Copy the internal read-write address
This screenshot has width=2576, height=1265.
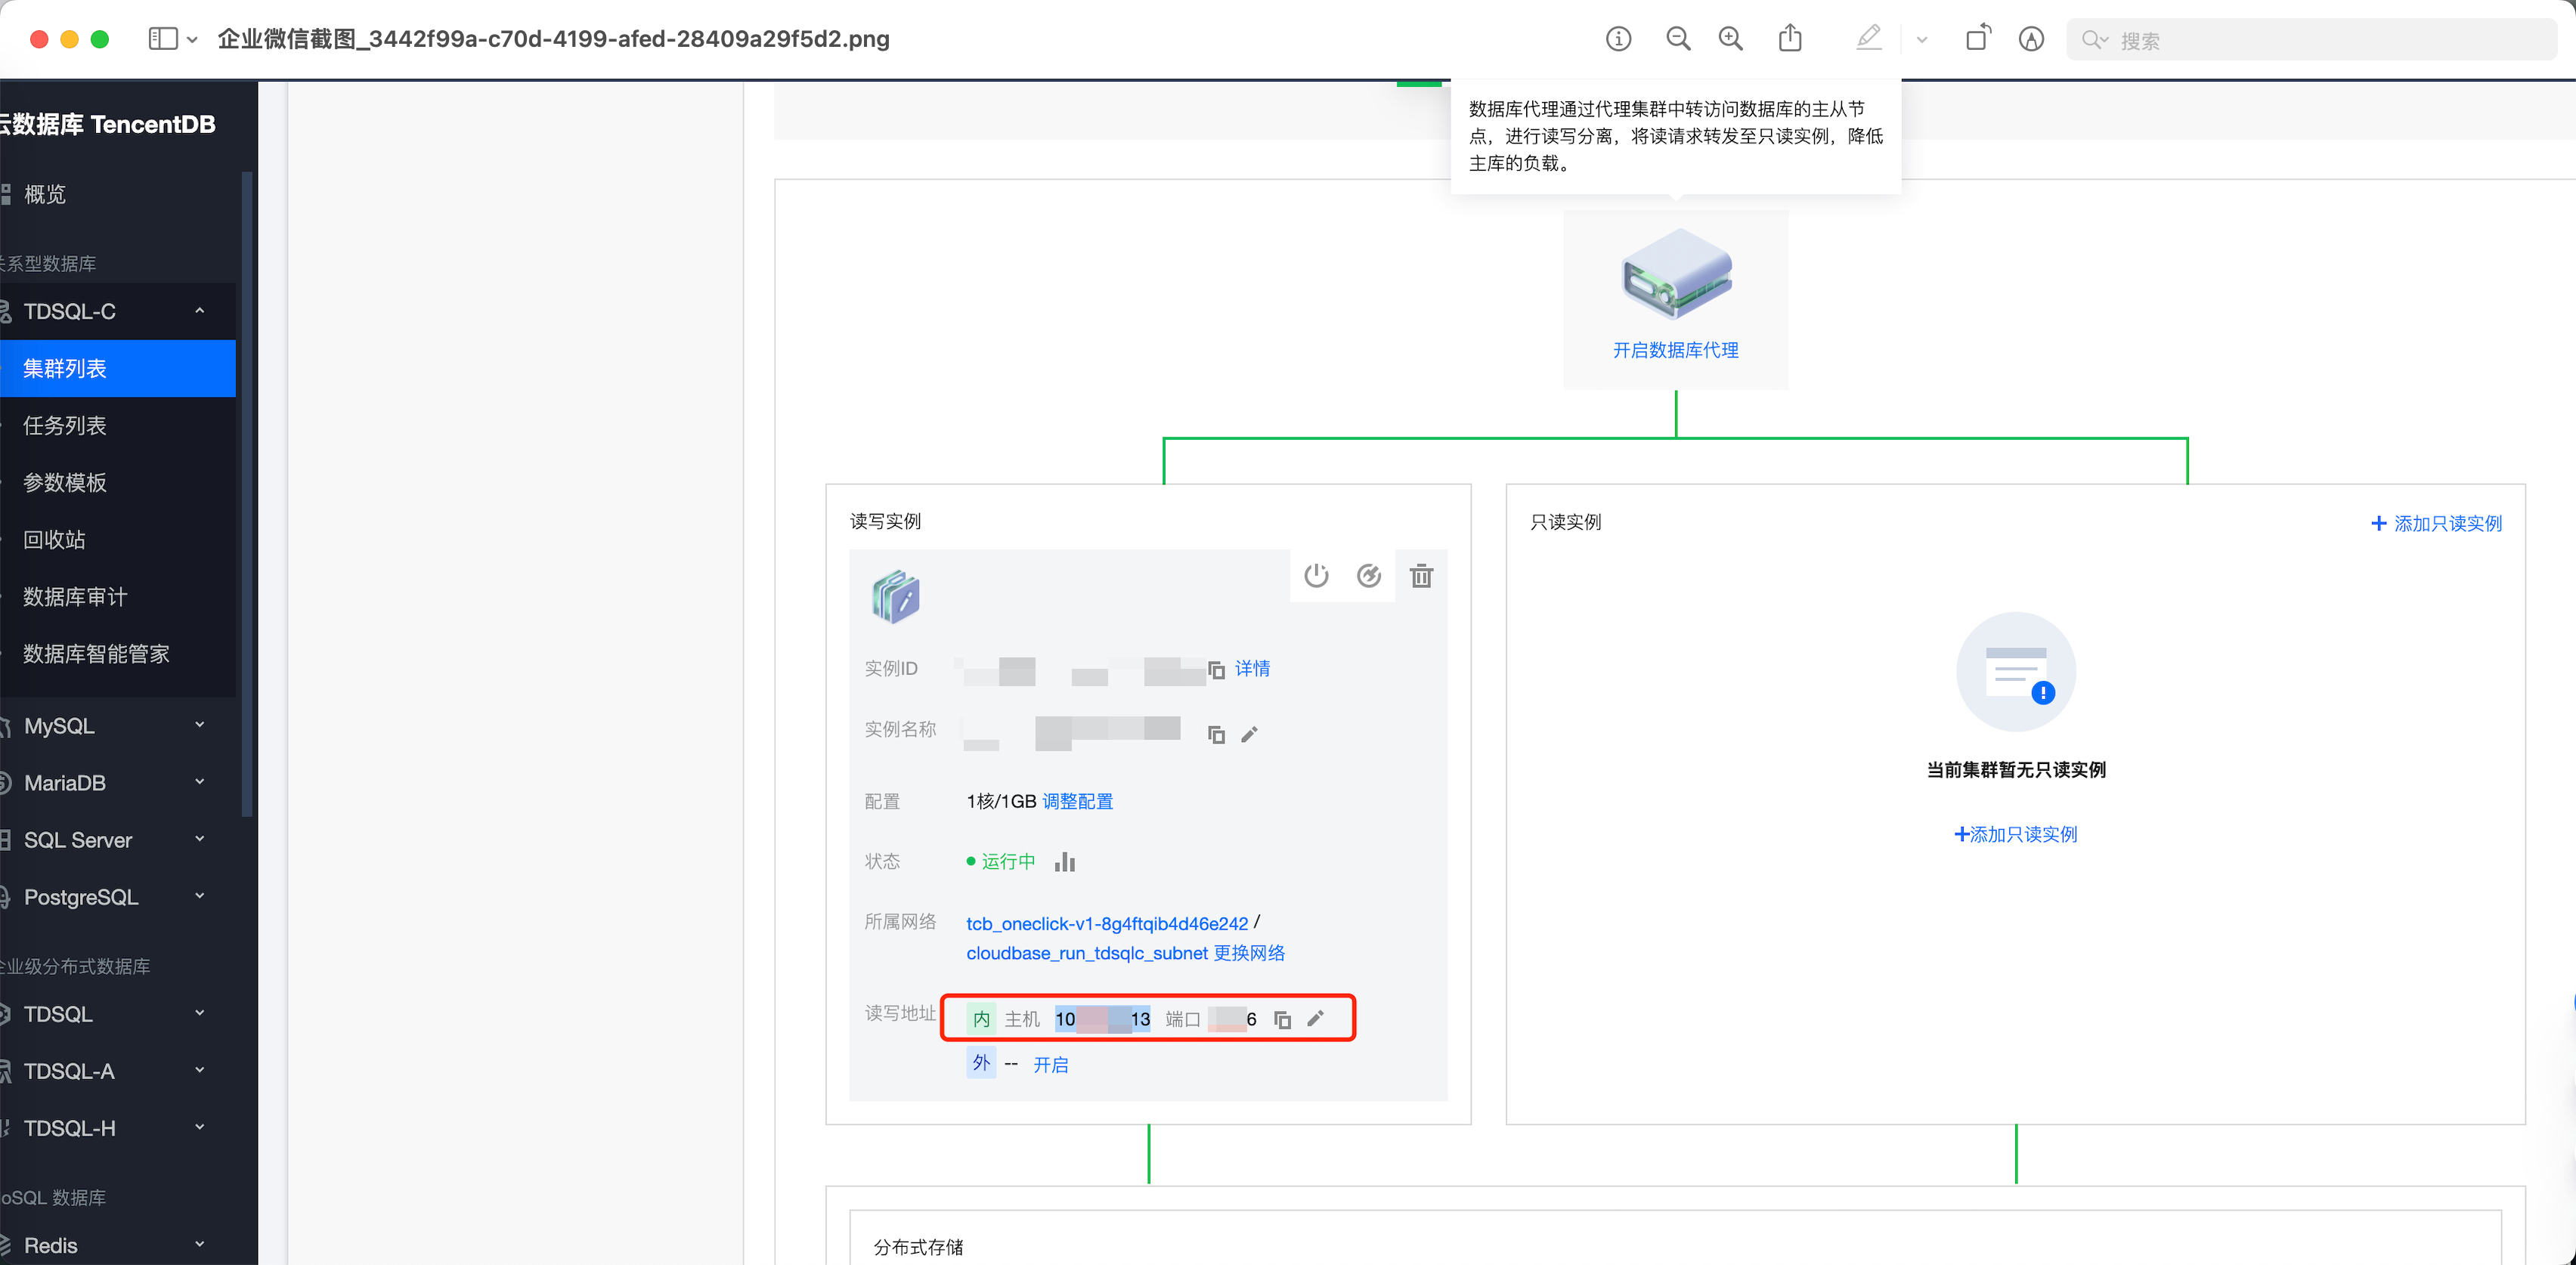click(x=1282, y=1019)
